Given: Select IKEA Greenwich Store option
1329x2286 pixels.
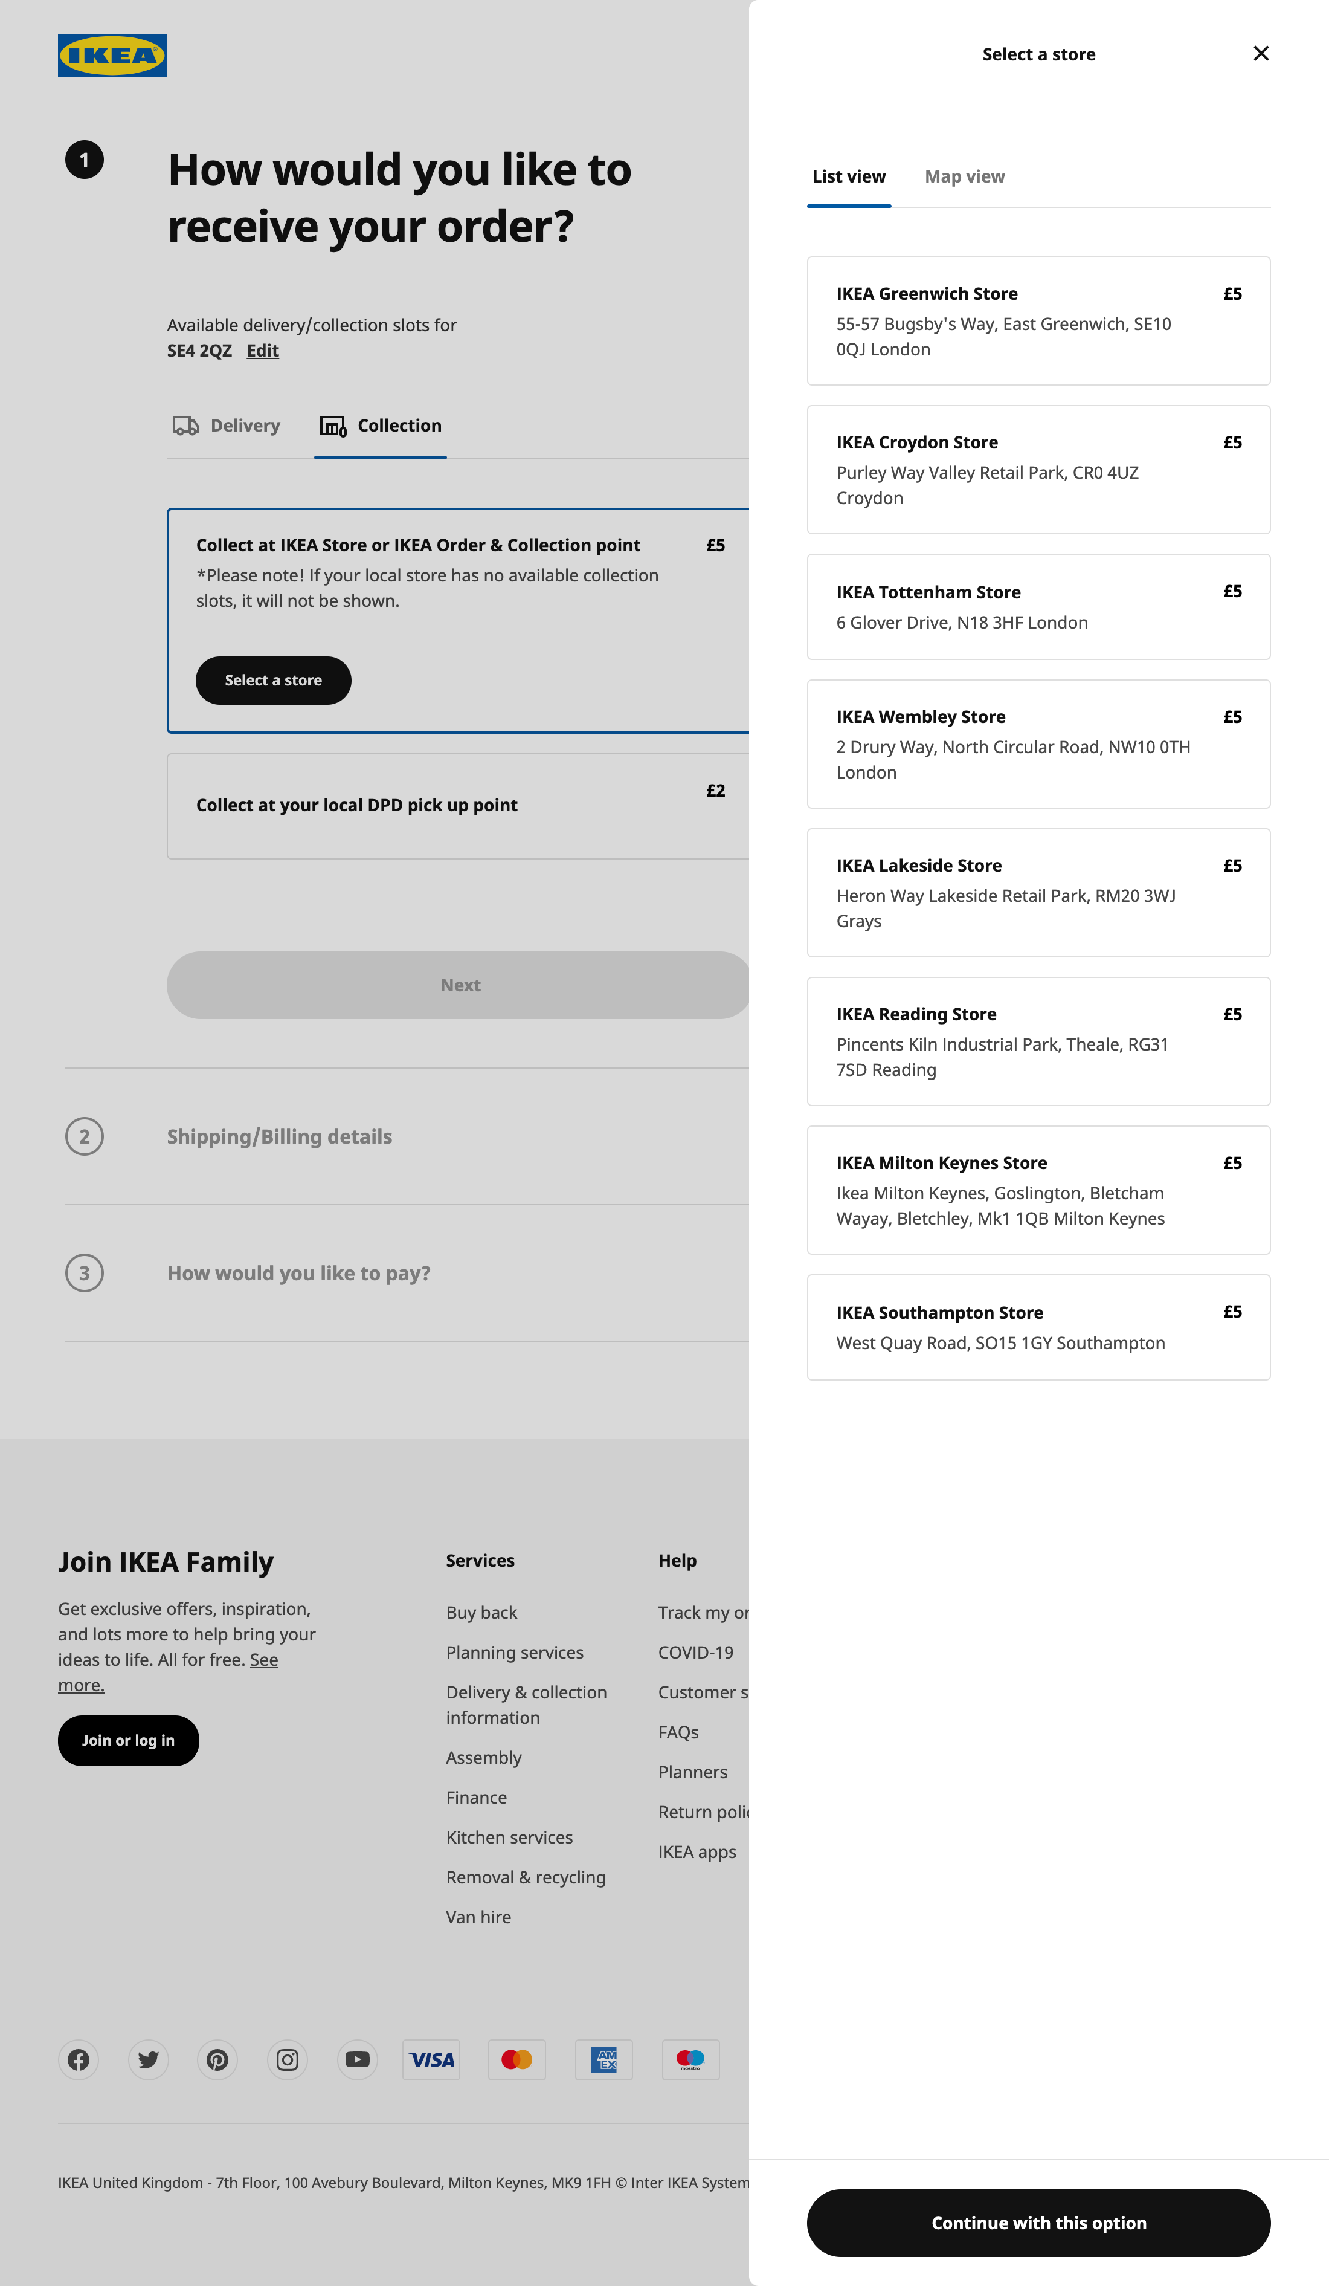Looking at the screenshot, I should [1038, 321].
